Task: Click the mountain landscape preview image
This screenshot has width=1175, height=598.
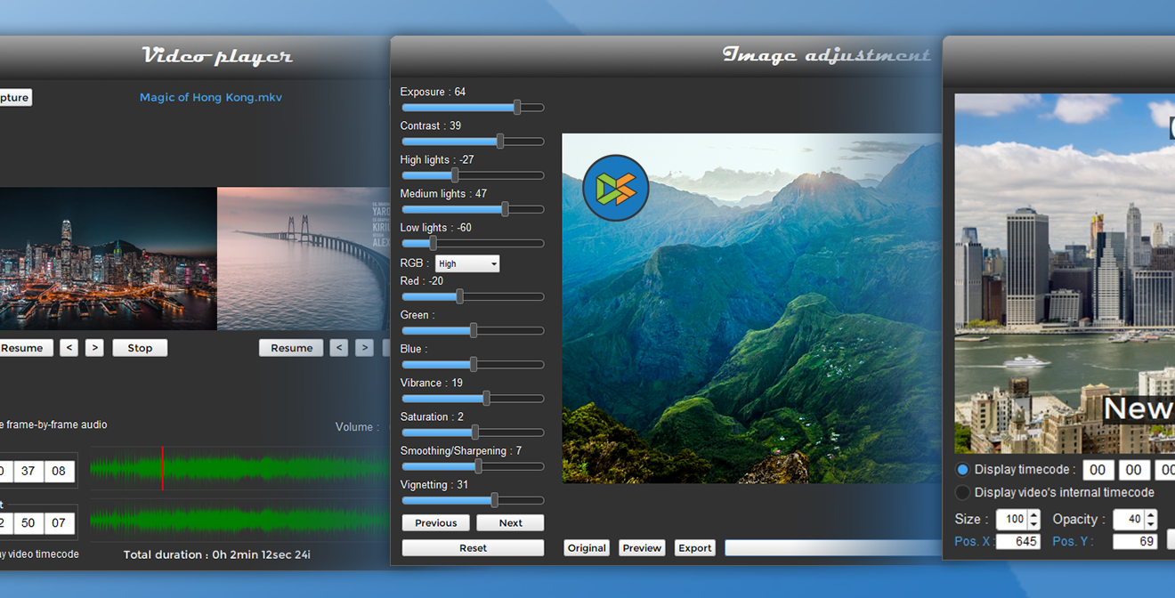Action: coord(751,308)
